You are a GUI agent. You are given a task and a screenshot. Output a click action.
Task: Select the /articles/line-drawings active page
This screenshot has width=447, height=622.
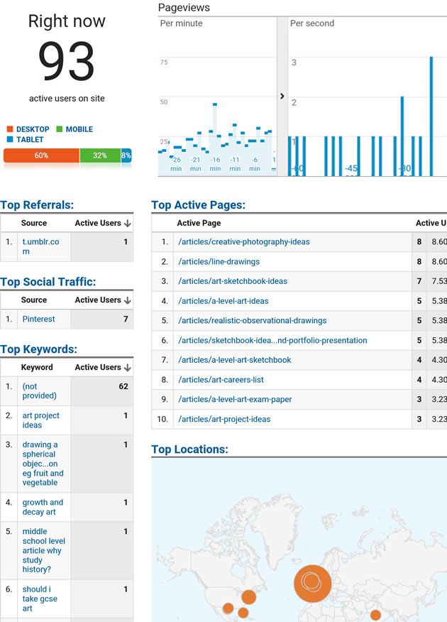pos(219,262)
